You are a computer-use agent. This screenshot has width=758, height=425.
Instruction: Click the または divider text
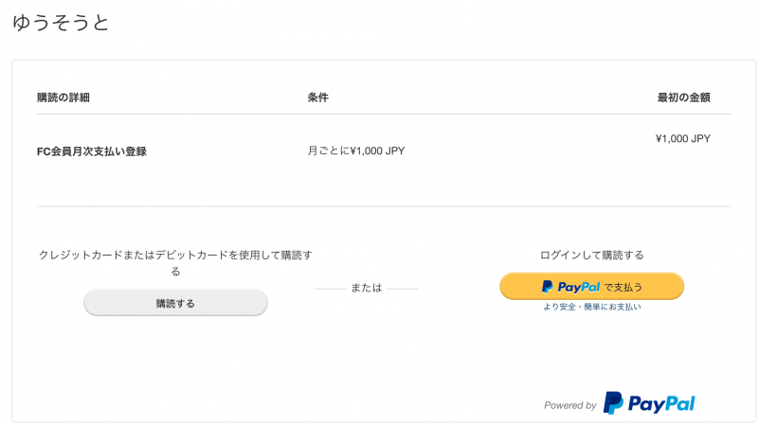pyautogui.click(x=366, y=287)
